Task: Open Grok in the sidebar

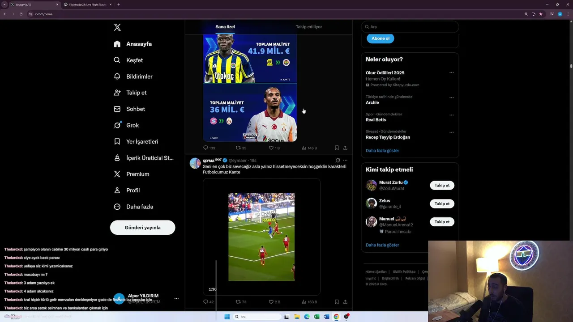Action: click(126, 125)
